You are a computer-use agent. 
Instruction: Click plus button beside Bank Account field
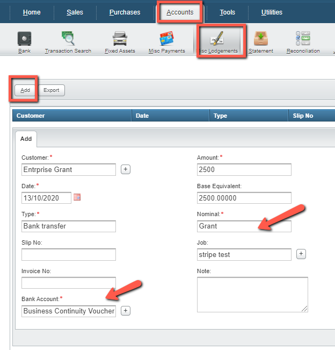coord(126,310)
